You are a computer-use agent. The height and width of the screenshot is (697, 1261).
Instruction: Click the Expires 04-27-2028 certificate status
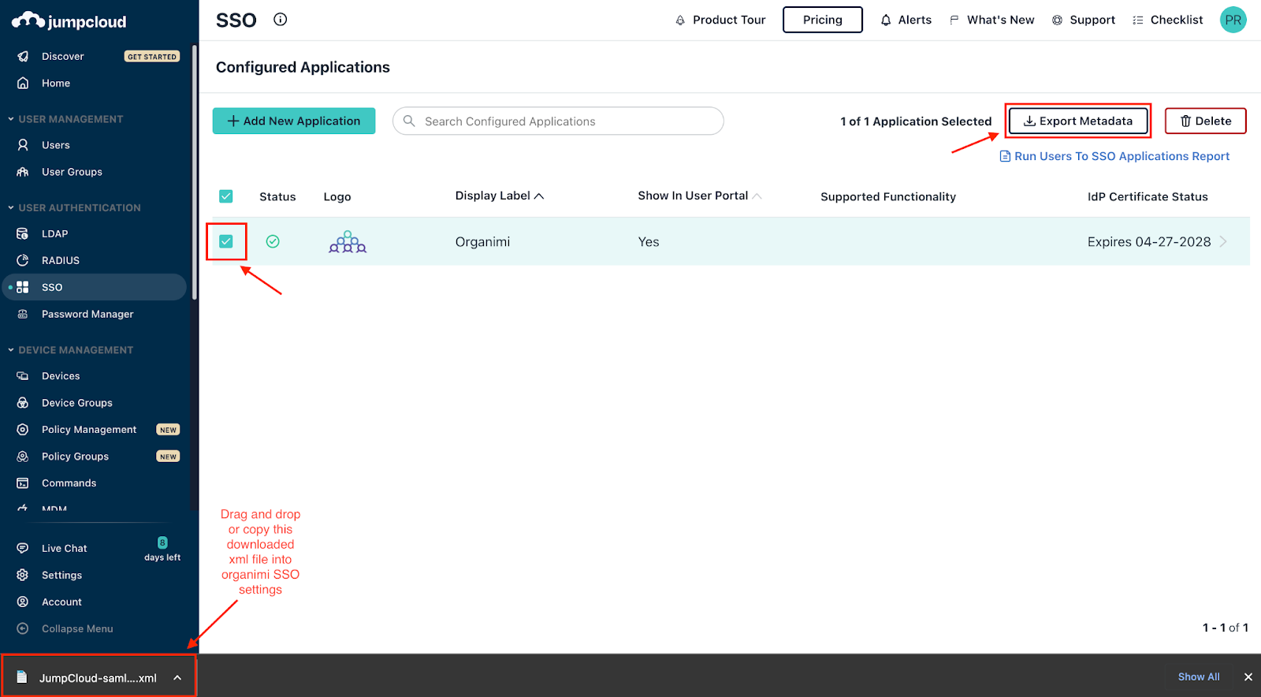point(1149,241)
